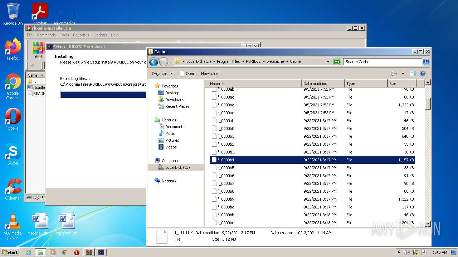
Task: Click the Add icon in WinRAR toolbar
Action: coord(38,50)
